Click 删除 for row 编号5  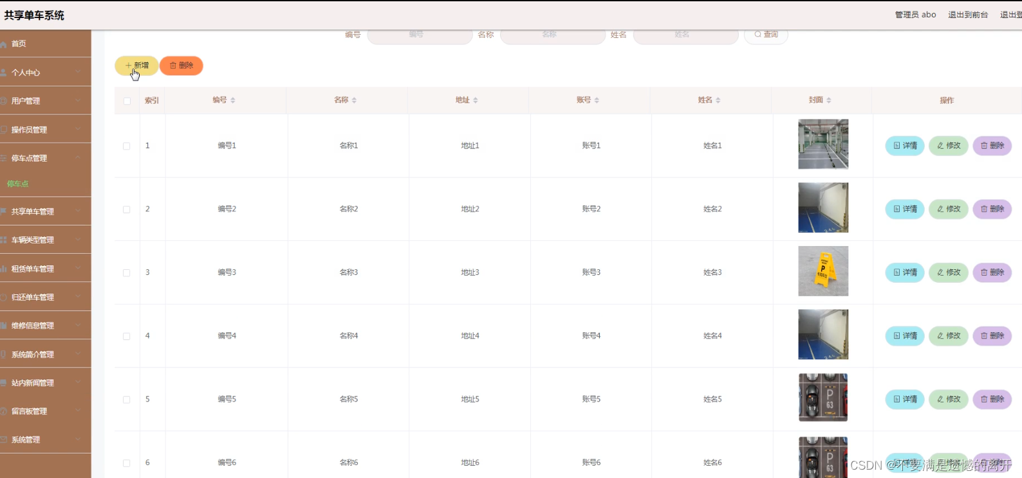click(x=992, y=399)
